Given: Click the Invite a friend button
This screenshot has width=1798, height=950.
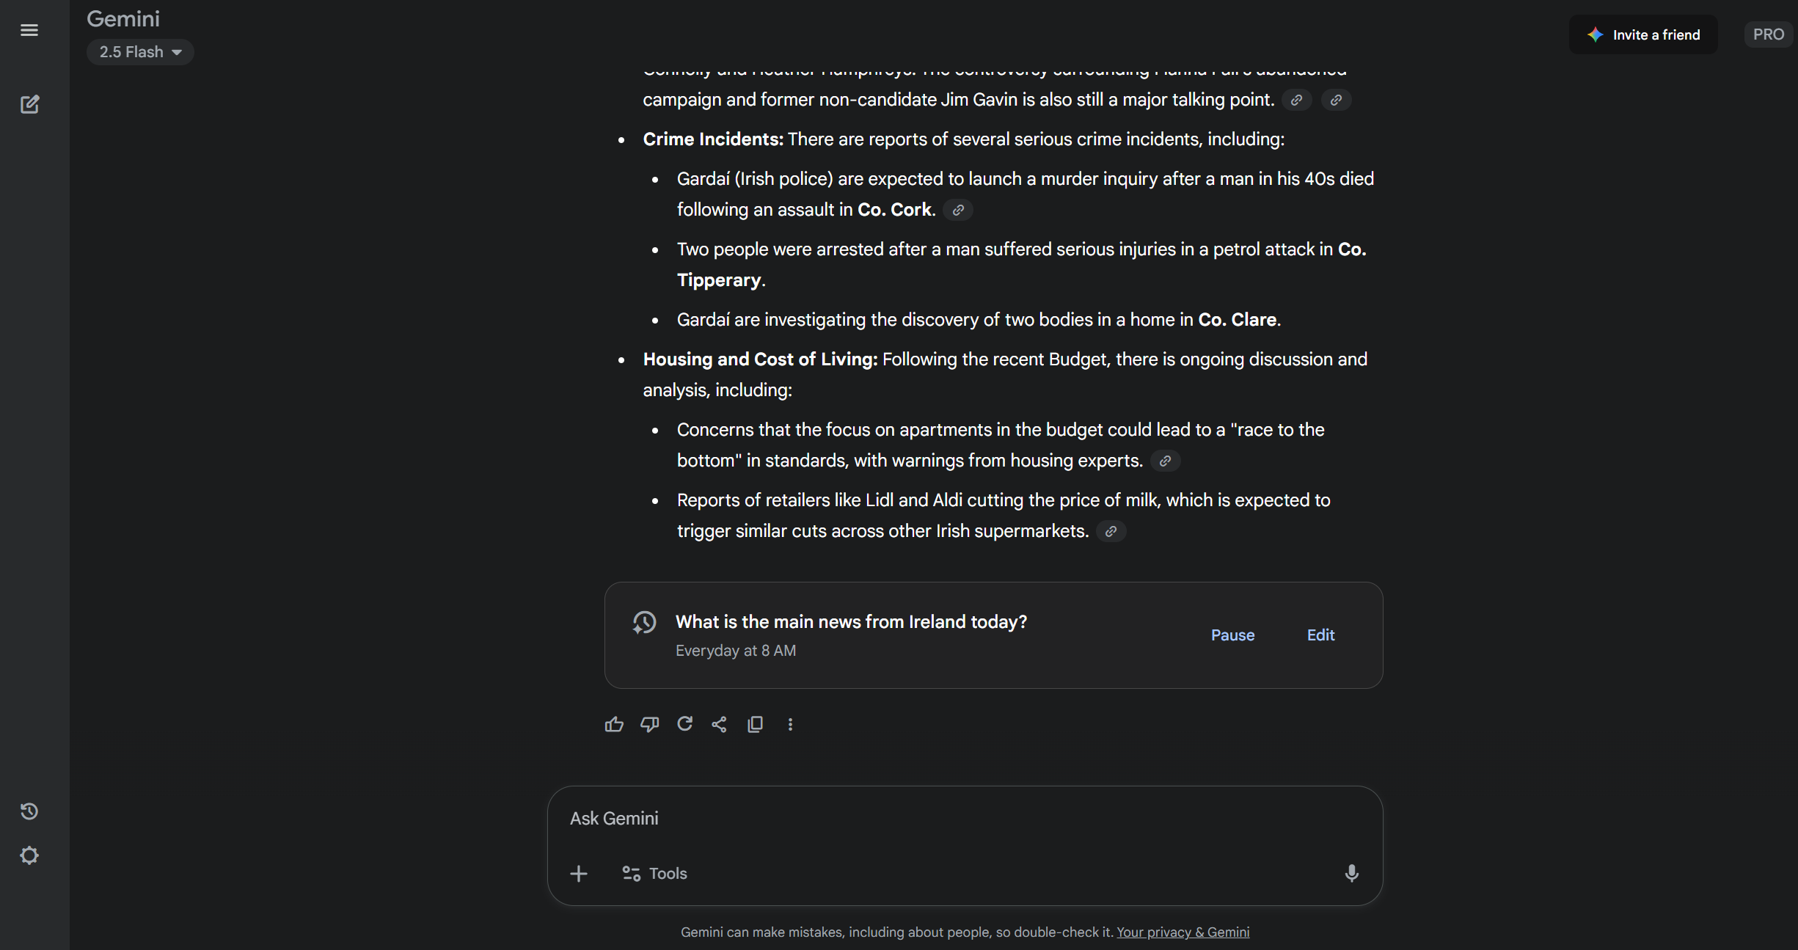Looking at the screenshot, I should click(x=1643, y=34).
